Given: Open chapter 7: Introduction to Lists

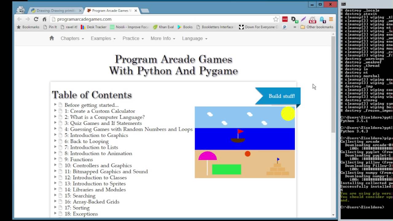Looking at the screenshot, I should click(x=91, y=147).
